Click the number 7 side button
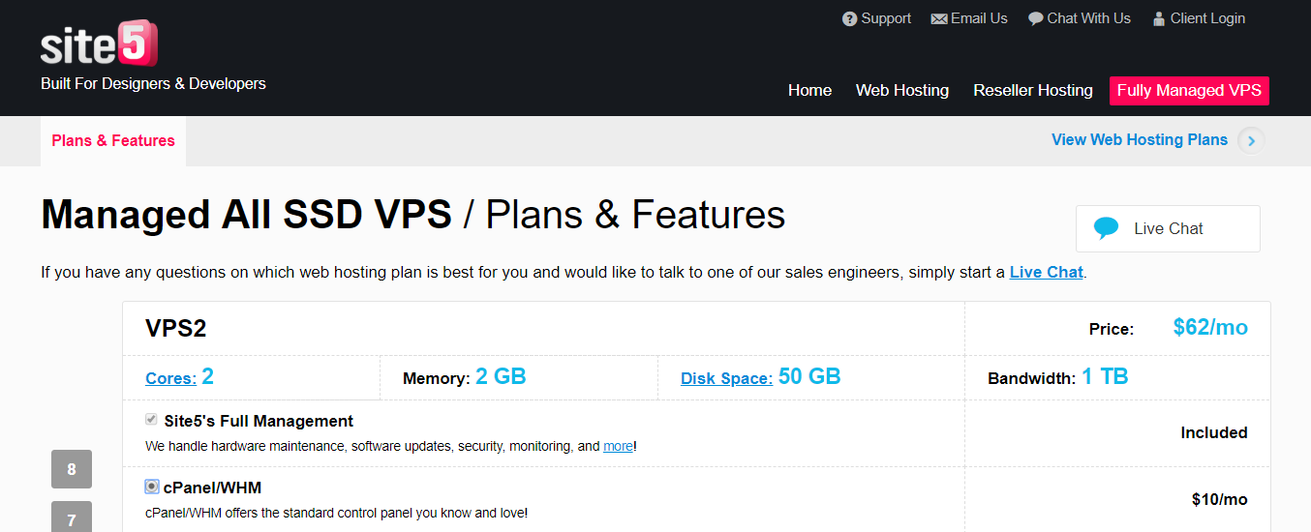This screenshot has height=532, width=1311. (x=72, y=517)
